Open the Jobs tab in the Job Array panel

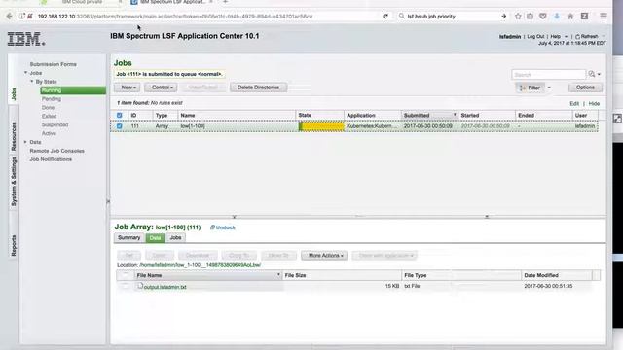point(175,237)
